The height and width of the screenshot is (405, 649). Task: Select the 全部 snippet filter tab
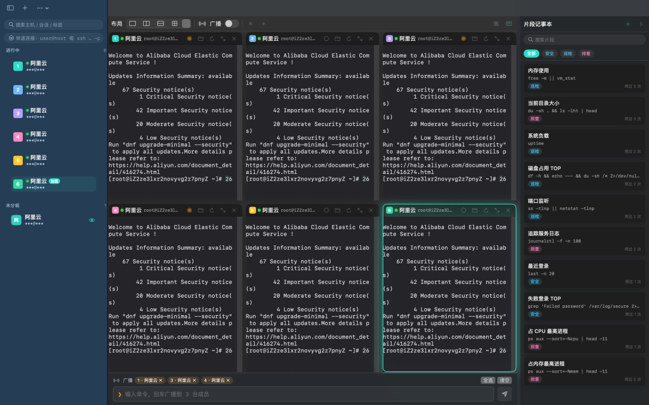pyautogui.click(x=531, y=53)
